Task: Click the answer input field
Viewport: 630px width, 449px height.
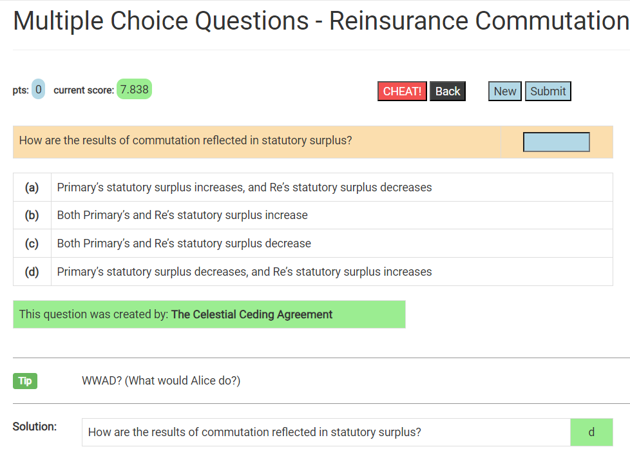Action: point(556,142)
